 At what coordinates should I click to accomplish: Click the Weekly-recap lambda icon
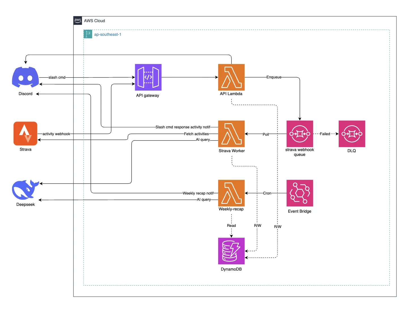pos(231,193)
